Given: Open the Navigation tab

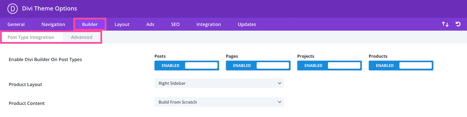Looking at the screenshot, I should 53,24.
